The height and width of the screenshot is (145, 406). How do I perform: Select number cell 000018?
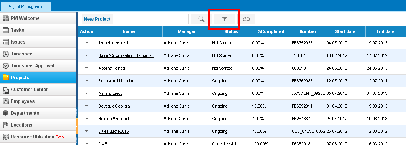(299, 68)
